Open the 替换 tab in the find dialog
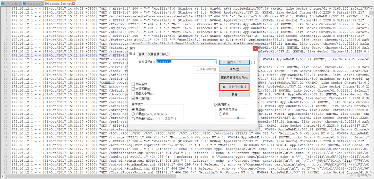The height and width of the screenshot is (179, 374). pyautogui.click(x=141, y=54)
